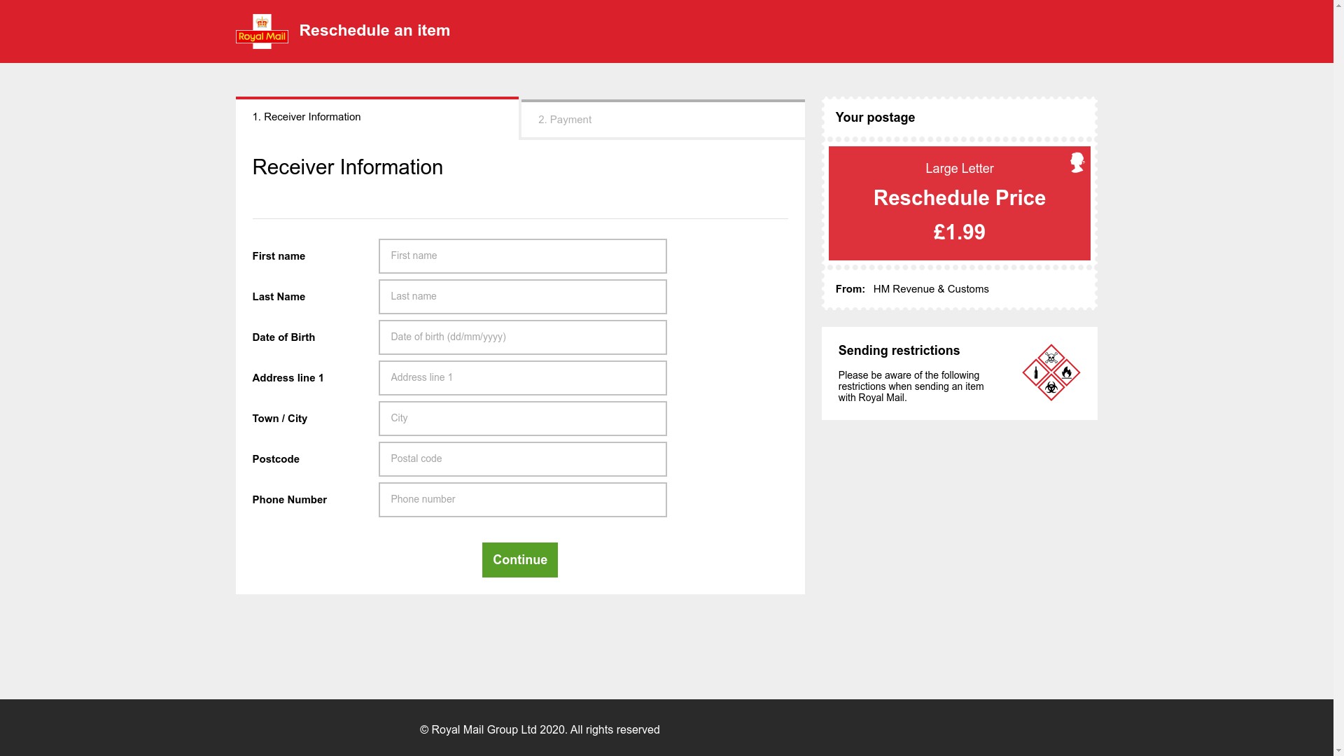Click the corrosive materials hazard icon
The width and height of the screenshot is (1344, 756).
tap(1037, 371)
